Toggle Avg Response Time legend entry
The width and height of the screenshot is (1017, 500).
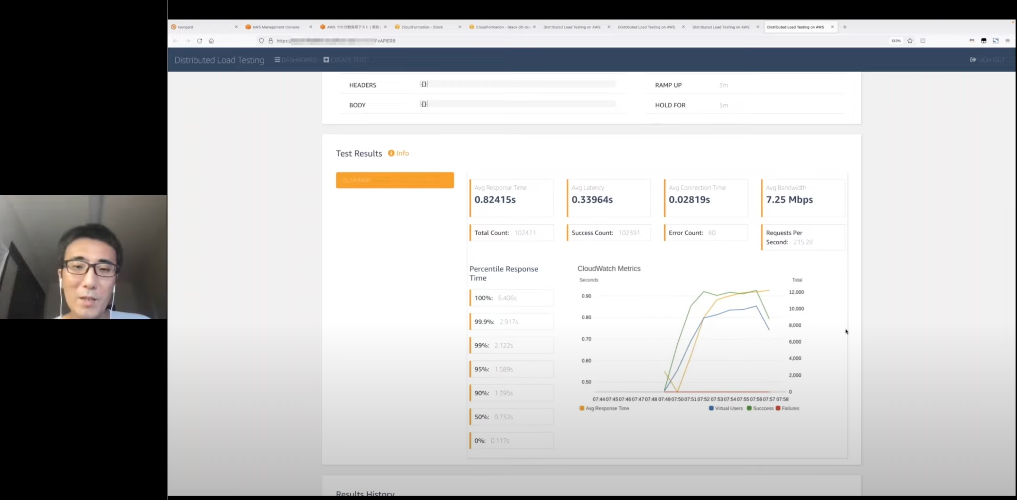(604, 409)
